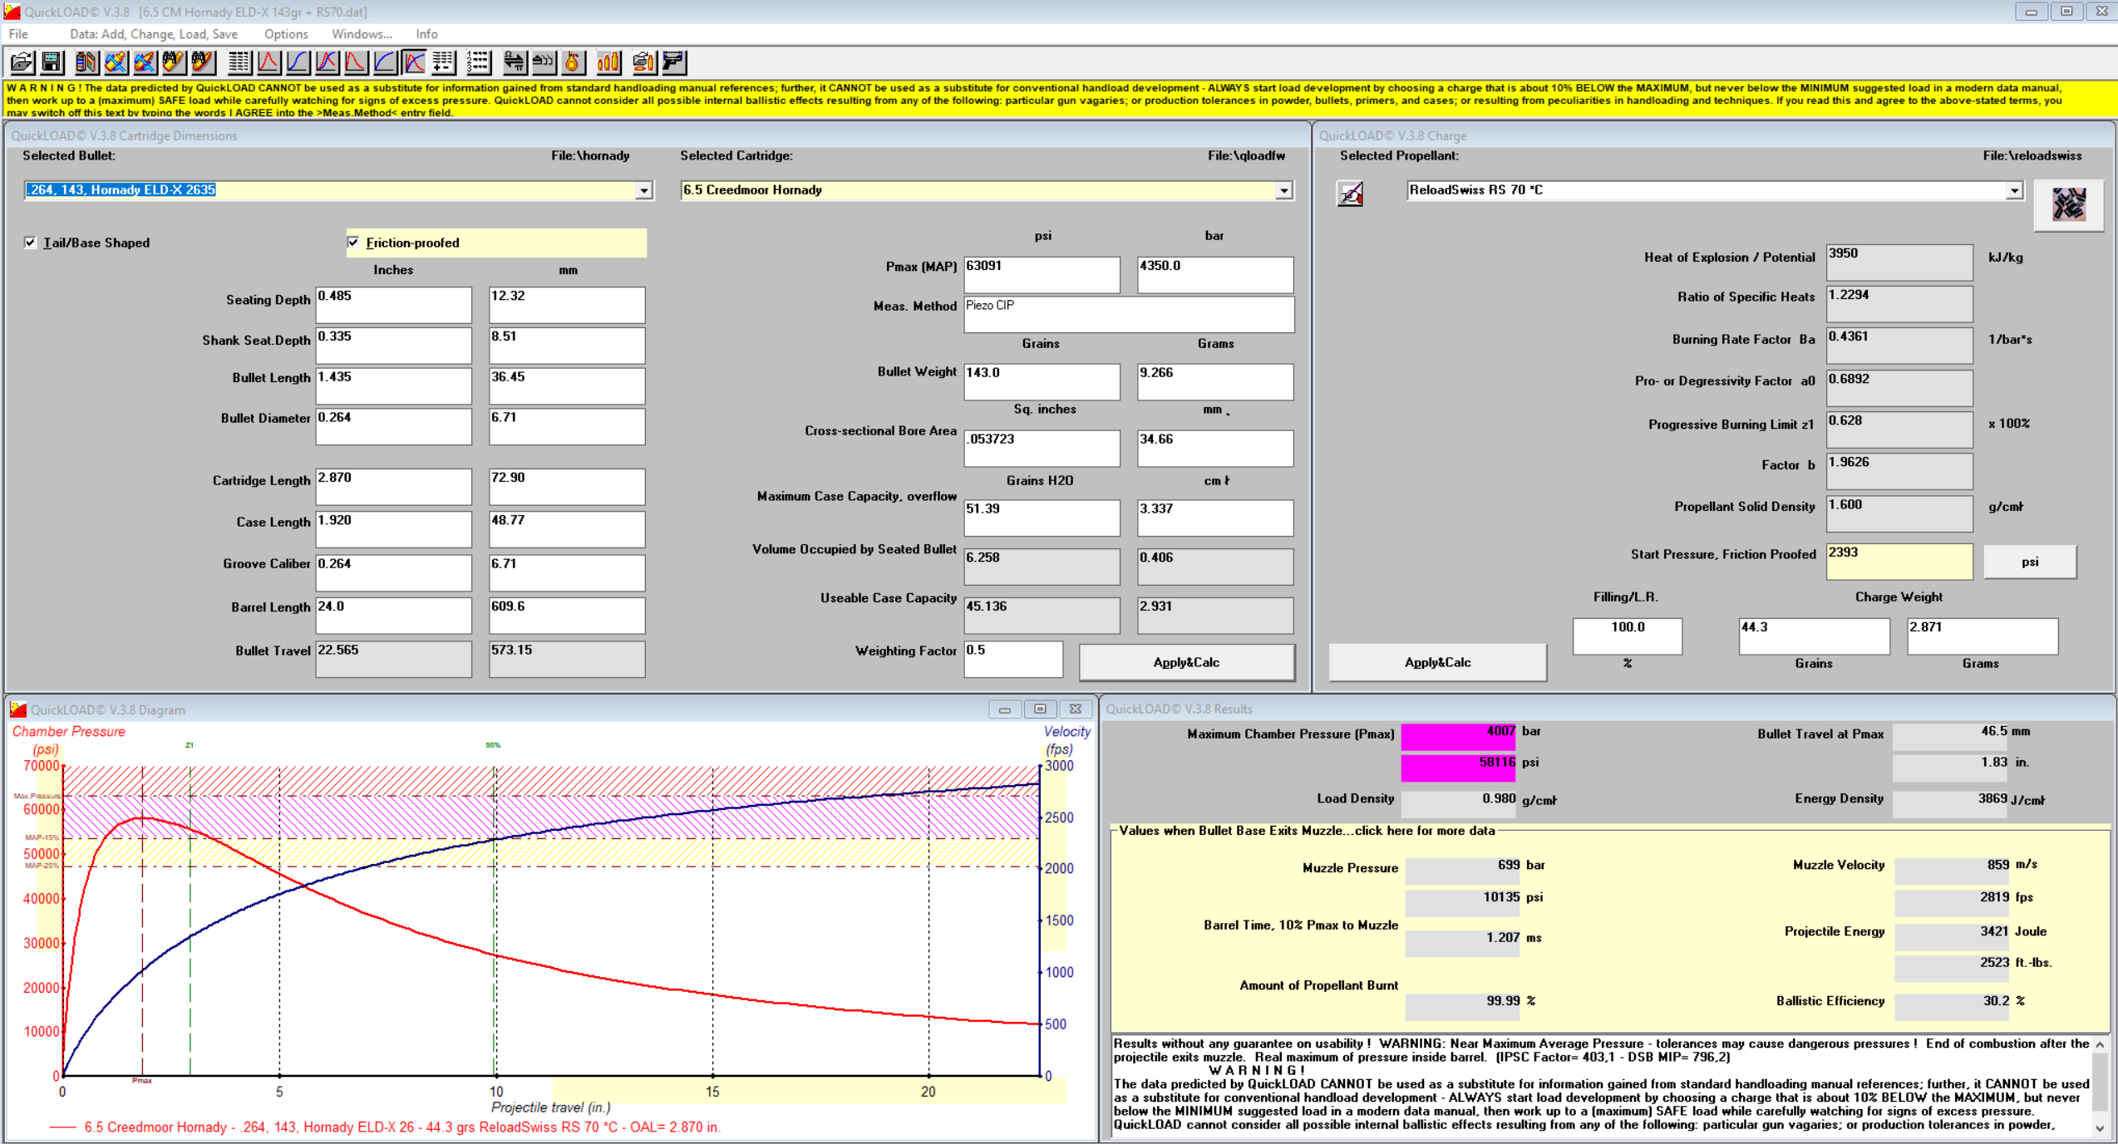Open the Info menu

426,34
